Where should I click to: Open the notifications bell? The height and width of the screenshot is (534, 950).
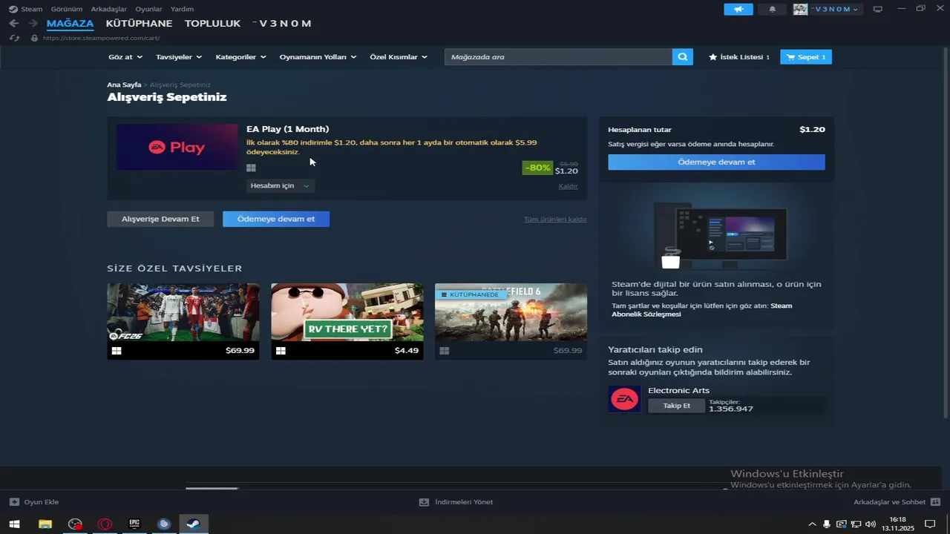pos(773,9)
